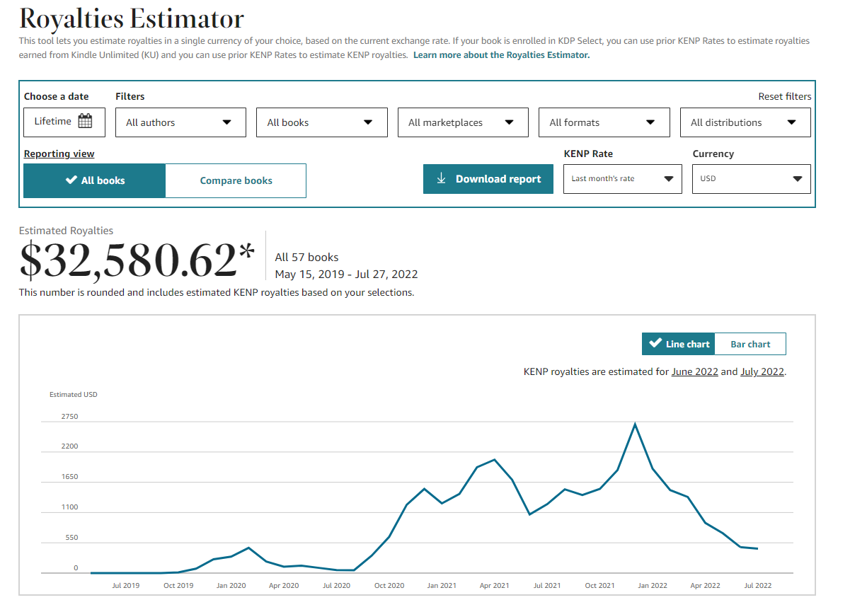Click the KENP rate dropdown arrow
The width and height of the screenshot is (867, 612).
(x=668, y=179)
